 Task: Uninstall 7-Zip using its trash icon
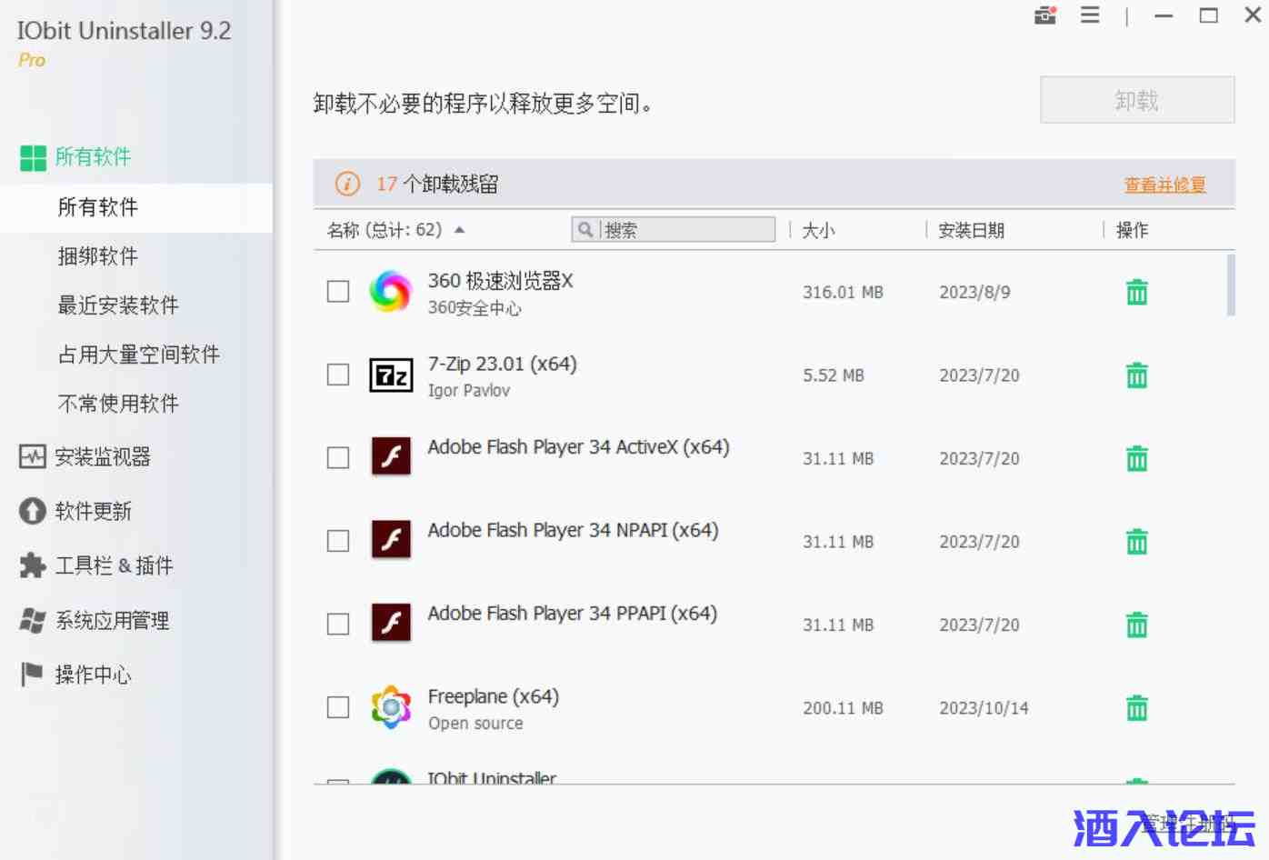(x=1136, y=375)
